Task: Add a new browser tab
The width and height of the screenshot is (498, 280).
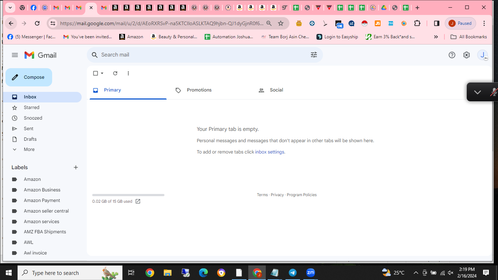Action: point(417,8)
